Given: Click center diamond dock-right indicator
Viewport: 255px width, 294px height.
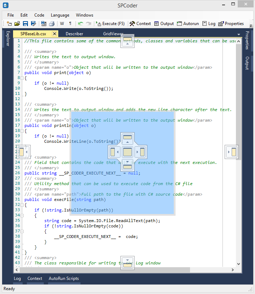Looking at the screenshot, I should pos(140,152).
